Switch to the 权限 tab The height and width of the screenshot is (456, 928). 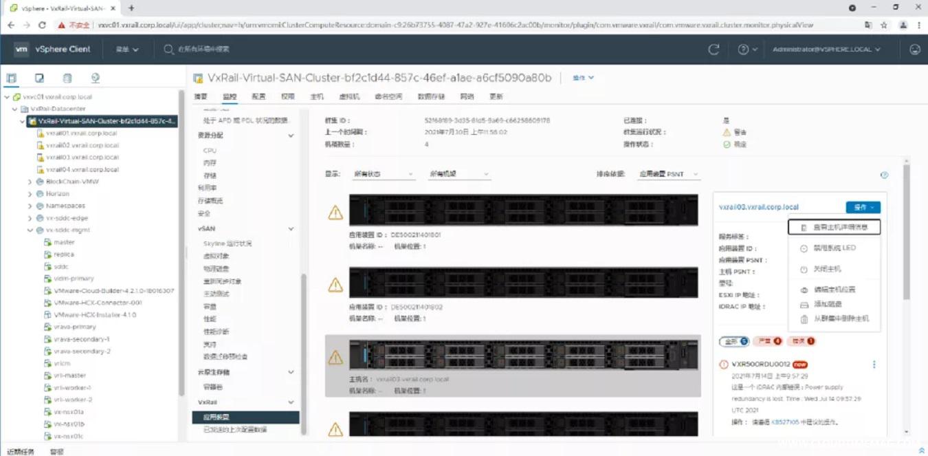click(x=288, y=97)
